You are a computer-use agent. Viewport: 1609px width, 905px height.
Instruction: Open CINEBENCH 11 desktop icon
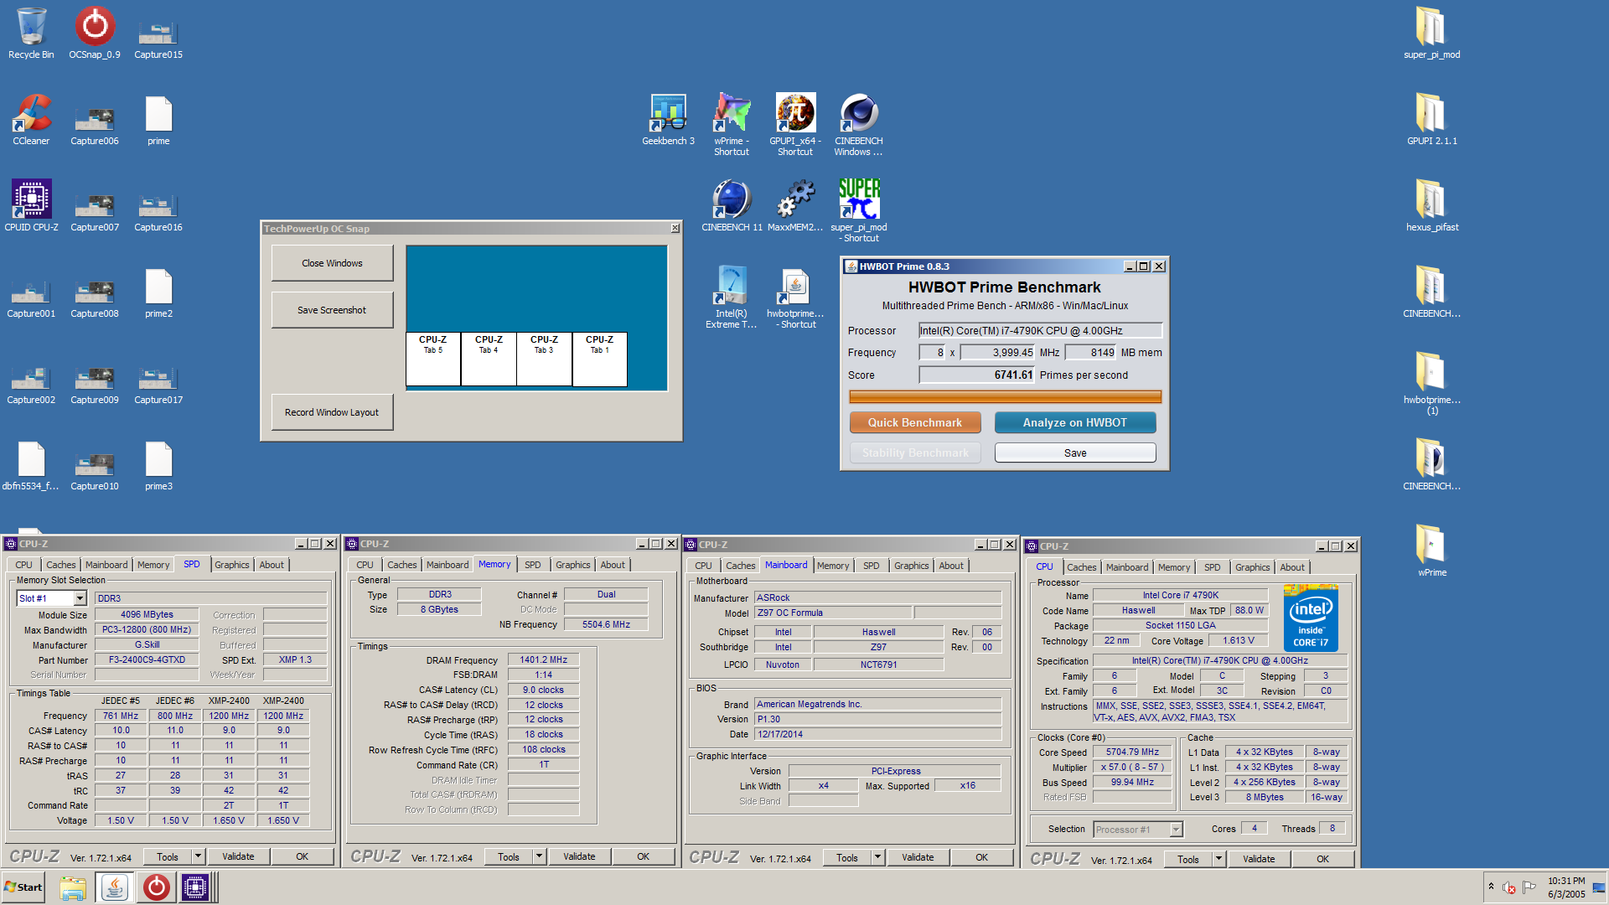pyautogui.click(x=732, y=206)
